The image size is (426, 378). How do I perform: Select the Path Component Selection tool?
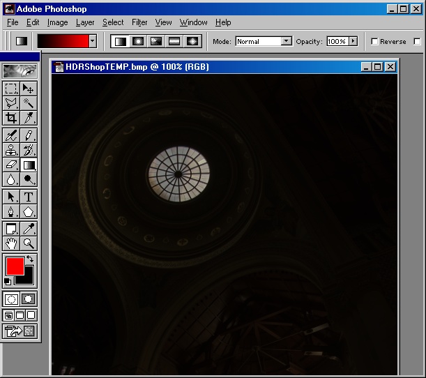pyautogui.click(x=11, y=197)
